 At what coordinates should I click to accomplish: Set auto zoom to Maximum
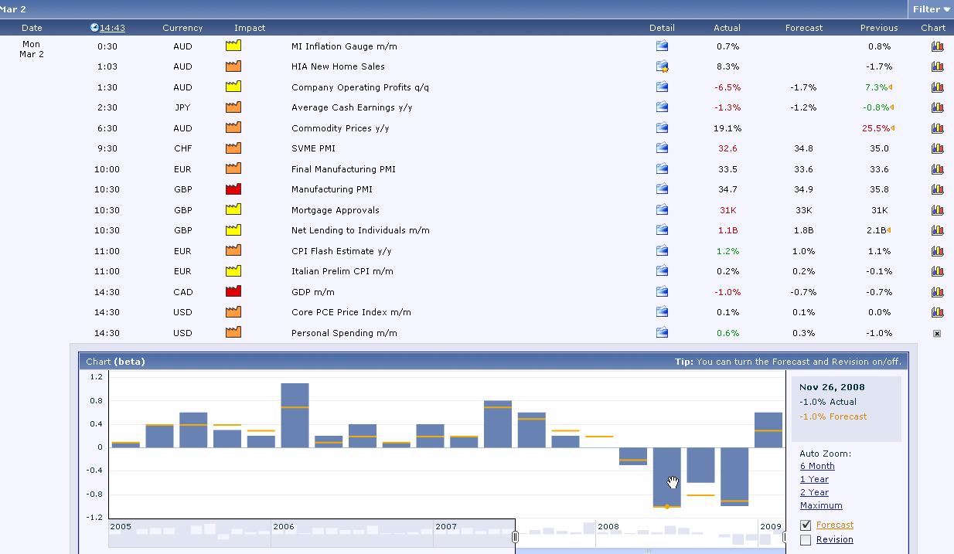[x=821, y=505]
